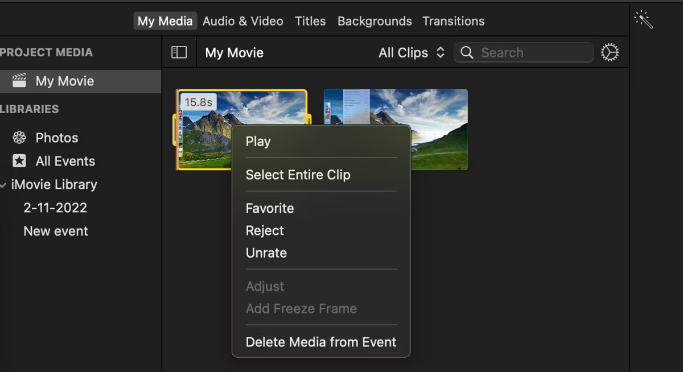
Task: Choose Delete Media from Event
Action: click(x=321, y=342)
